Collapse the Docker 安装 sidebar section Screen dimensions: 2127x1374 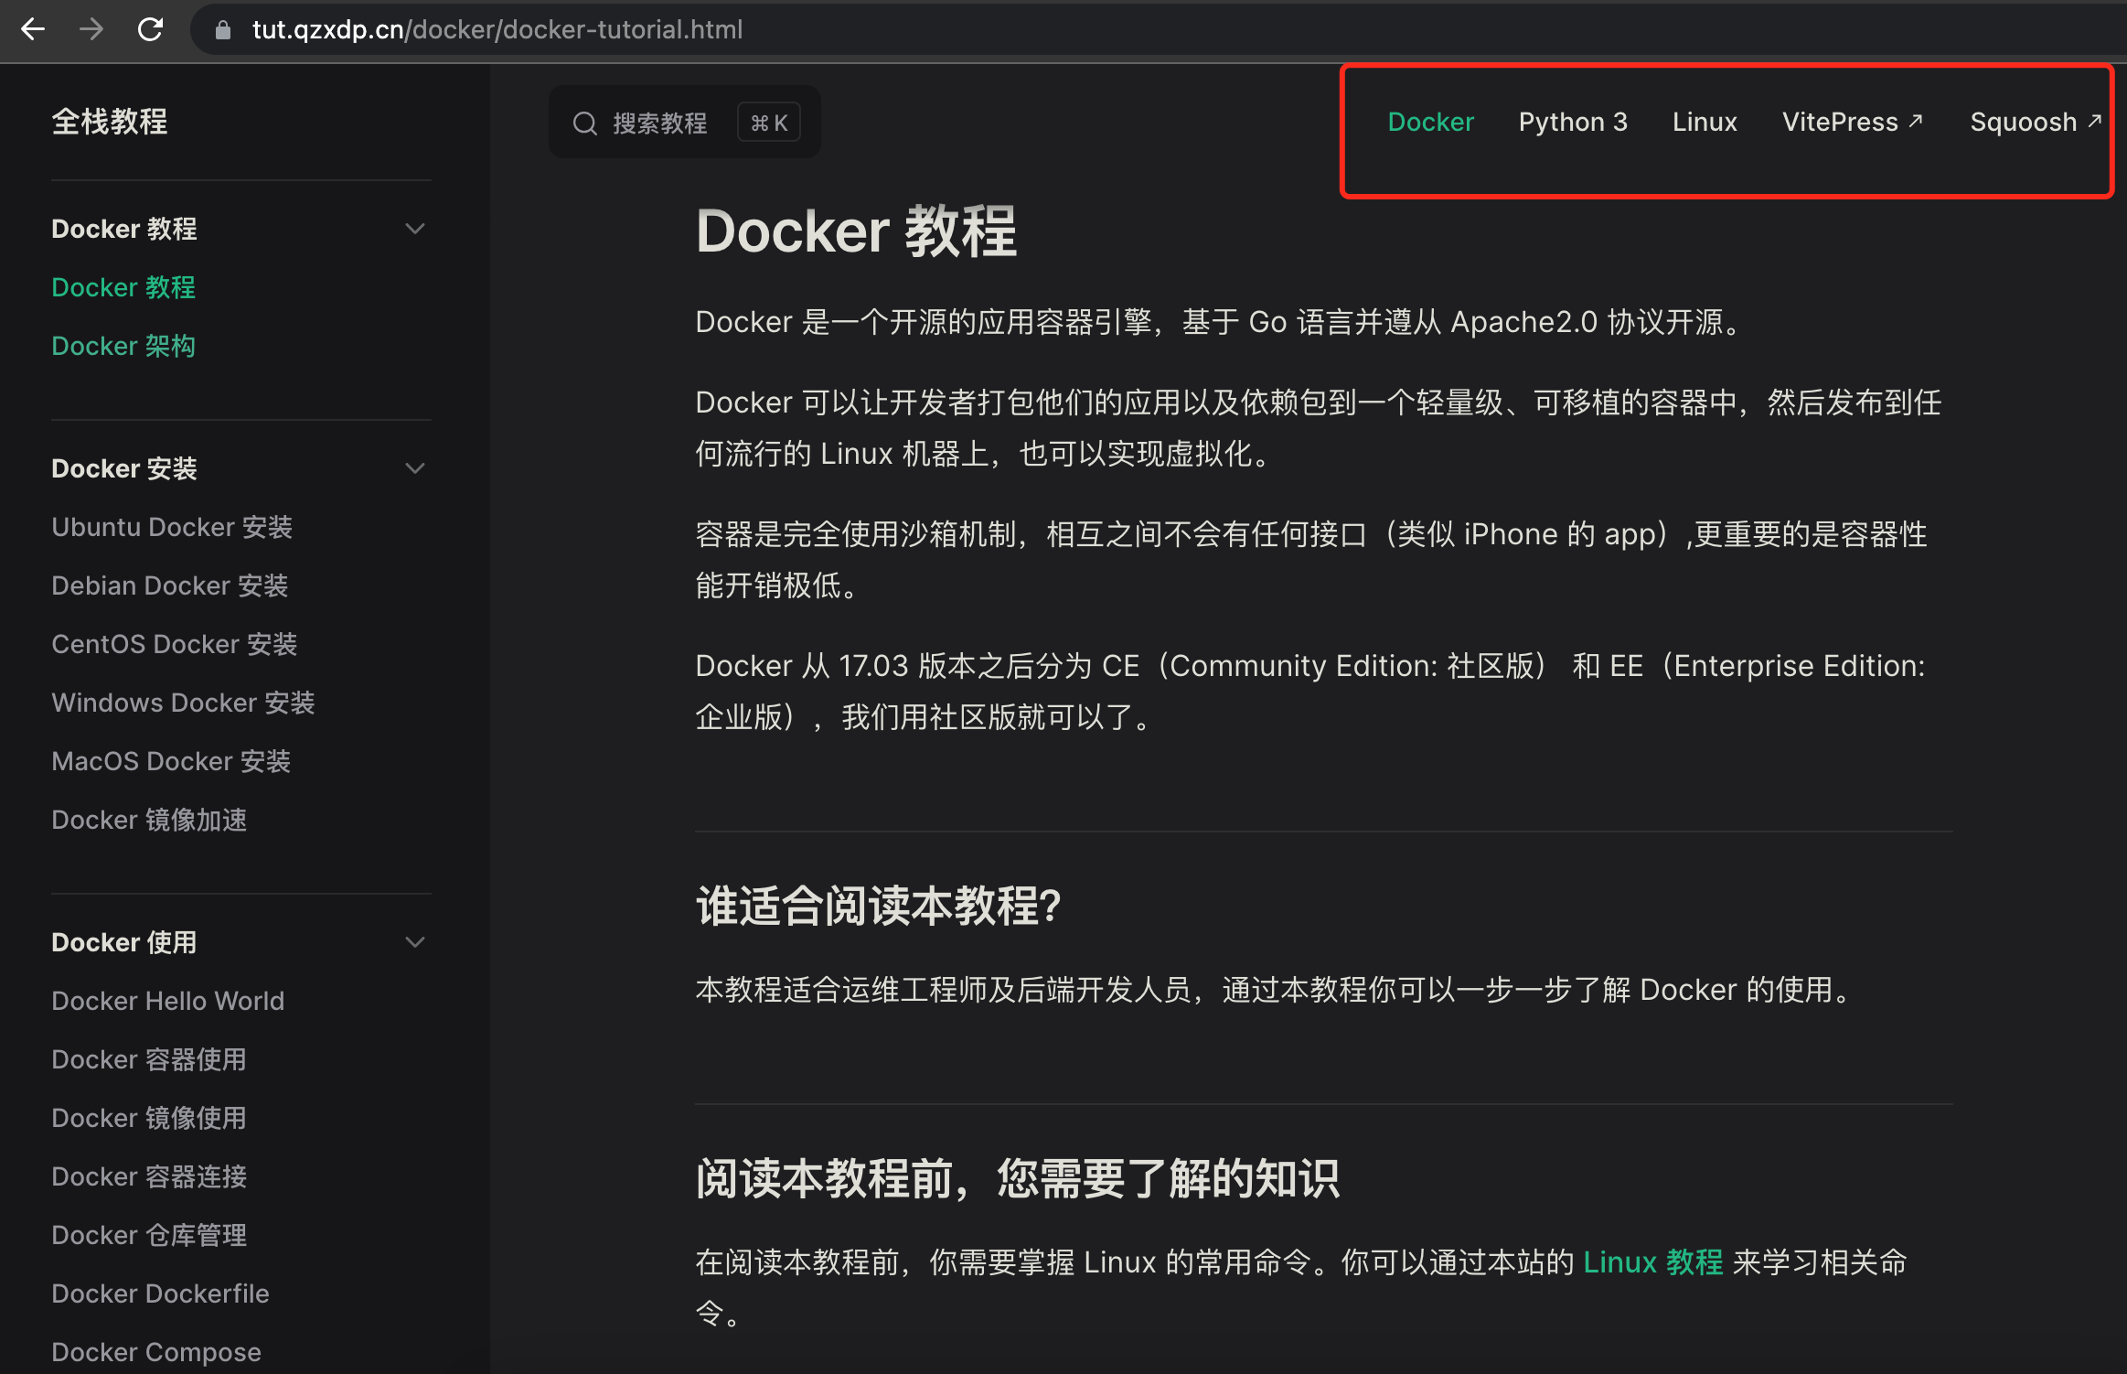(x=415, y=468)
